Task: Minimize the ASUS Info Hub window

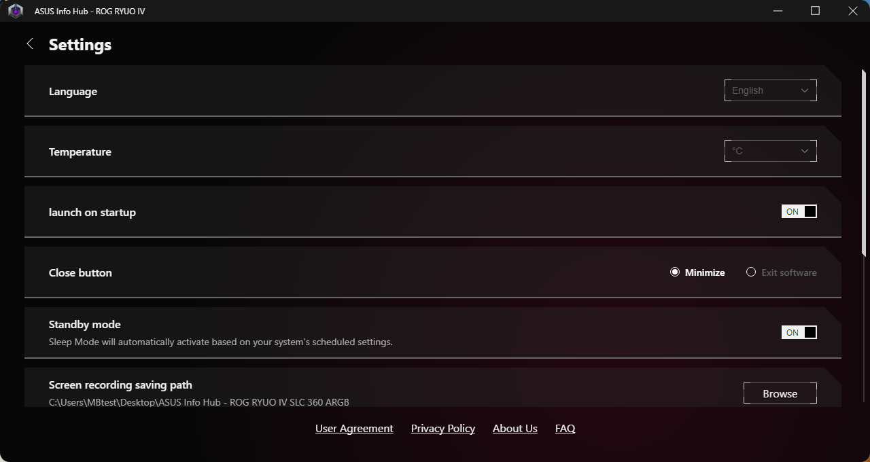Action: click(x=778, y=11)
